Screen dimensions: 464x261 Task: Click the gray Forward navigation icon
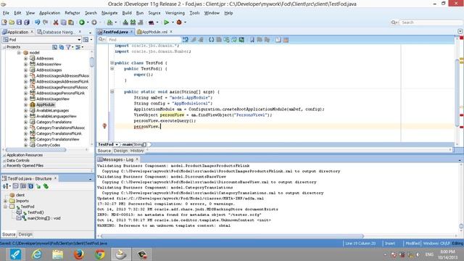coord(94,22)
